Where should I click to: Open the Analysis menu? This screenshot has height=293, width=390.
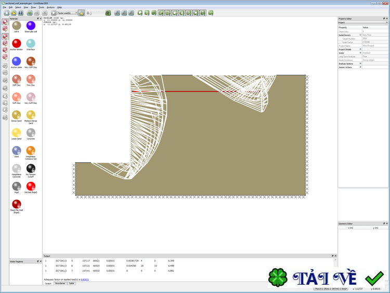[x=50, y=7]
